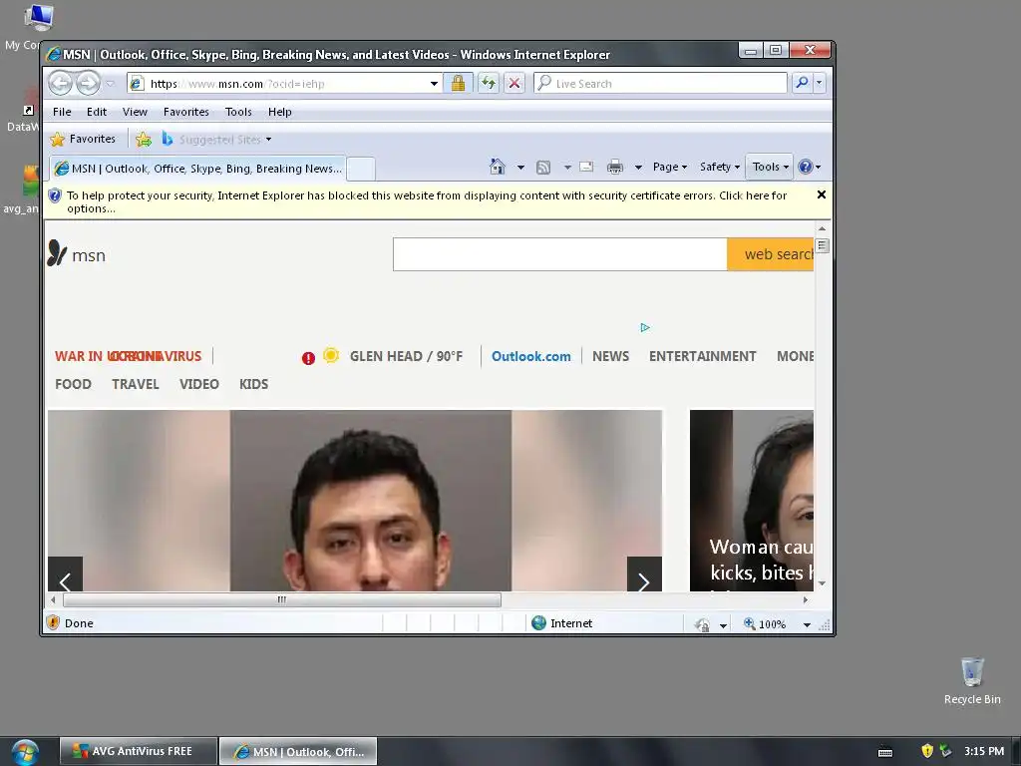This screenshot has height=766, width=1021.
Task: Click Internet security zone in status bar
Action: tap(562, 623)
